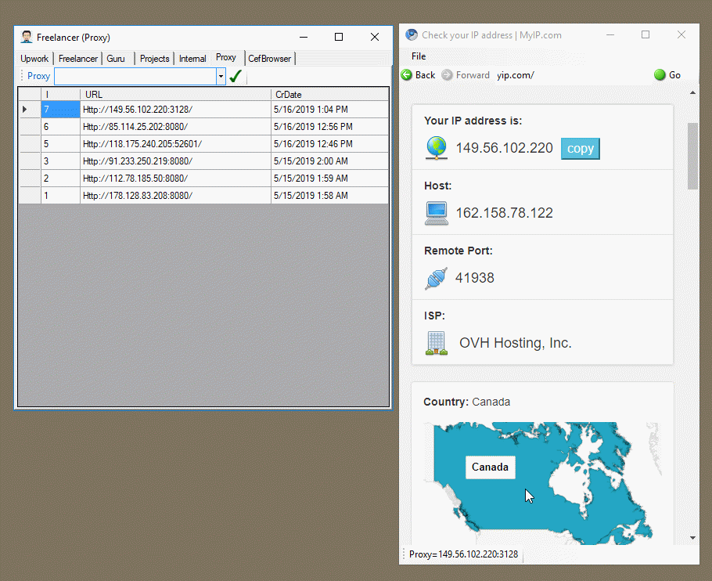
Task: Click date cell 5/15/2019 1:59 AM
Action: pos(330,179)
